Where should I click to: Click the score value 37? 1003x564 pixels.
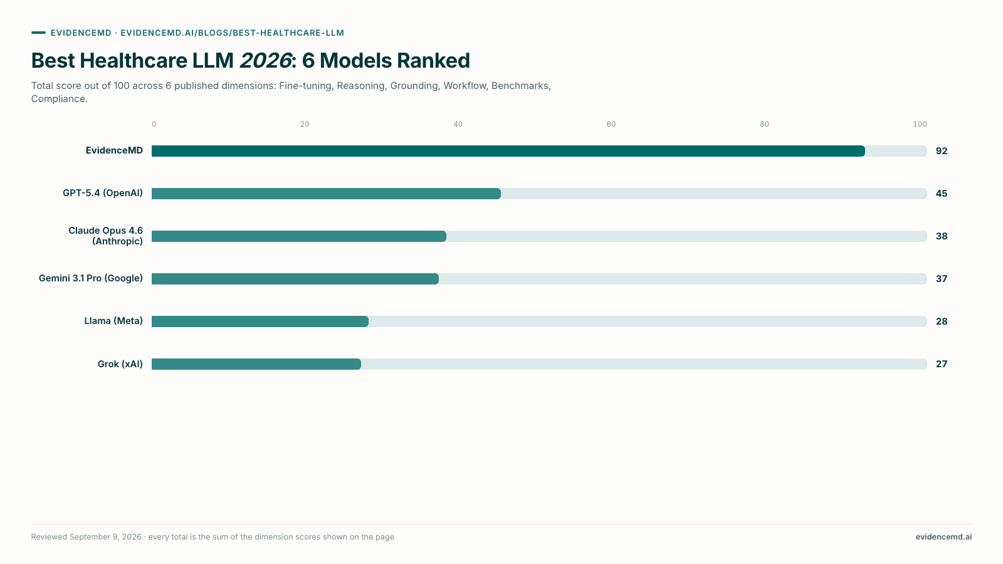942,279
